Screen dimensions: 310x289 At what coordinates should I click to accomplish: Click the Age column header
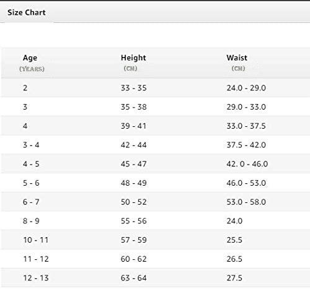(30, 58)
